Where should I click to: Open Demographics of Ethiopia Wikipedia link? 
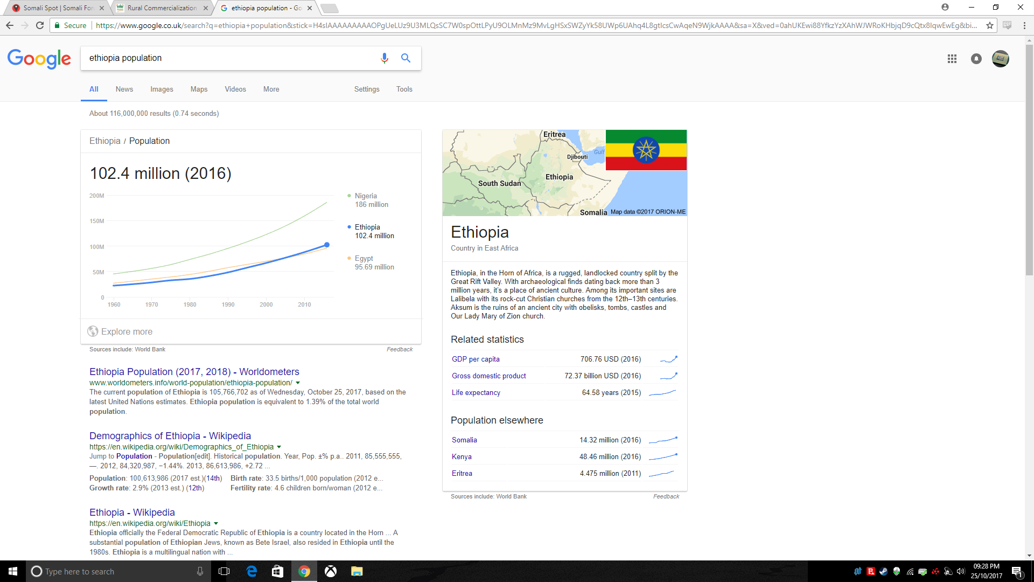point(170,436)
